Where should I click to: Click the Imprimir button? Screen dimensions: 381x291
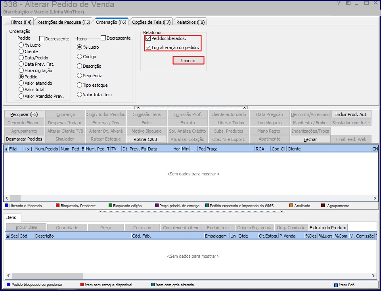coord(188,61)
